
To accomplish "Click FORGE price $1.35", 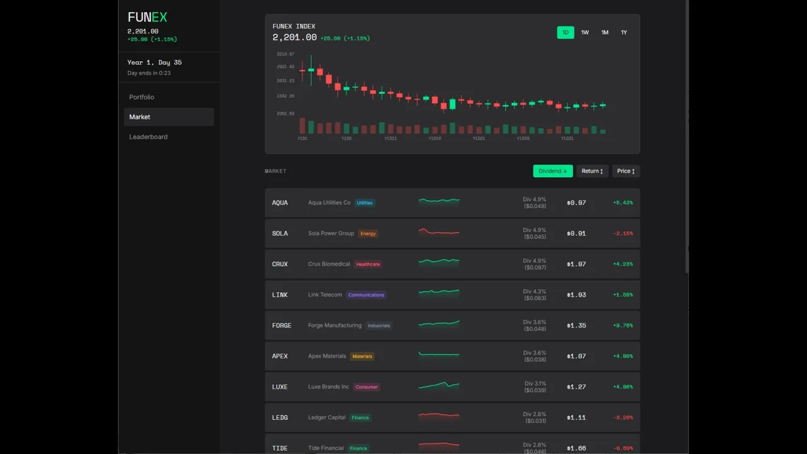I will (x=576, y=326).
